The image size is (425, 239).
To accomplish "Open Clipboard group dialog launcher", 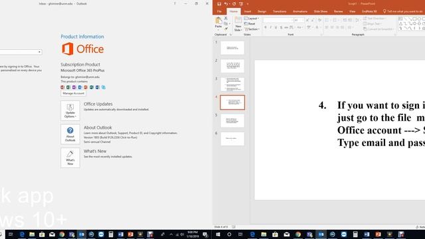I will (230, 35).
